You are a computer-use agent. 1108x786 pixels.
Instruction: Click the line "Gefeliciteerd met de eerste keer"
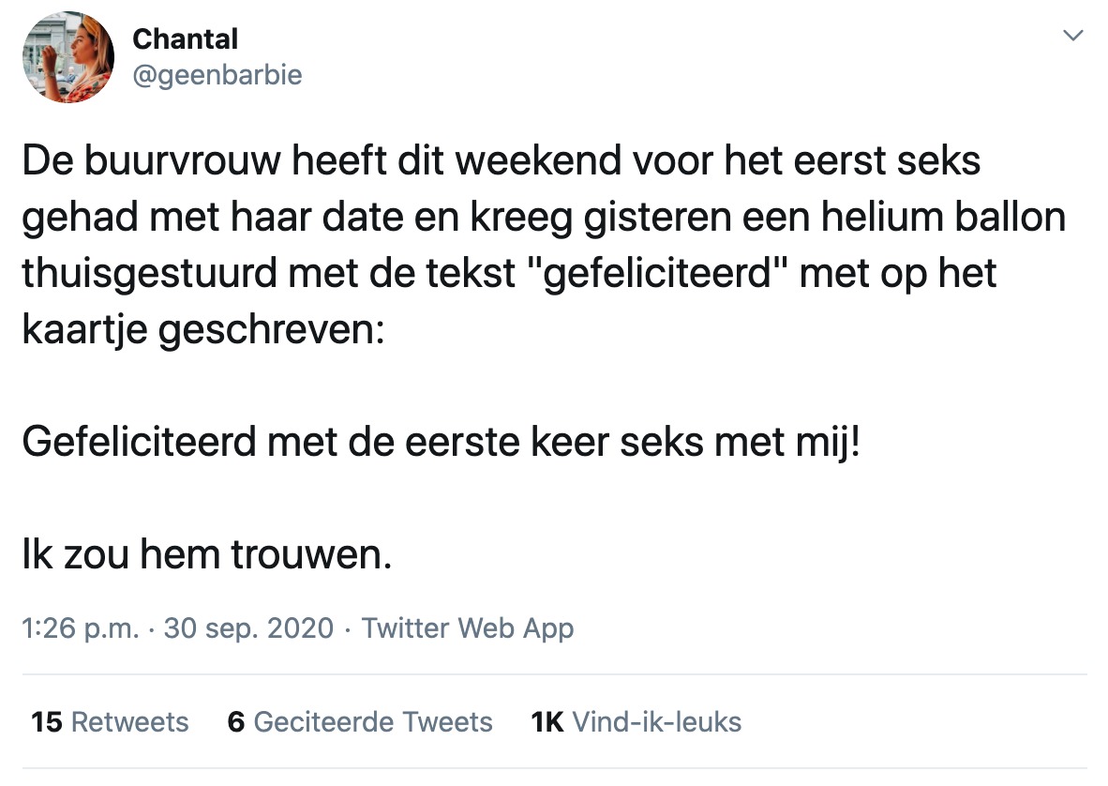point(440,441)
